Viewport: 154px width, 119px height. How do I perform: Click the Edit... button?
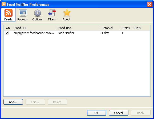point(35,102)
